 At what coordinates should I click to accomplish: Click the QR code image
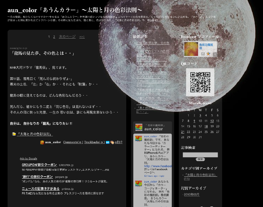coord(200,82)
